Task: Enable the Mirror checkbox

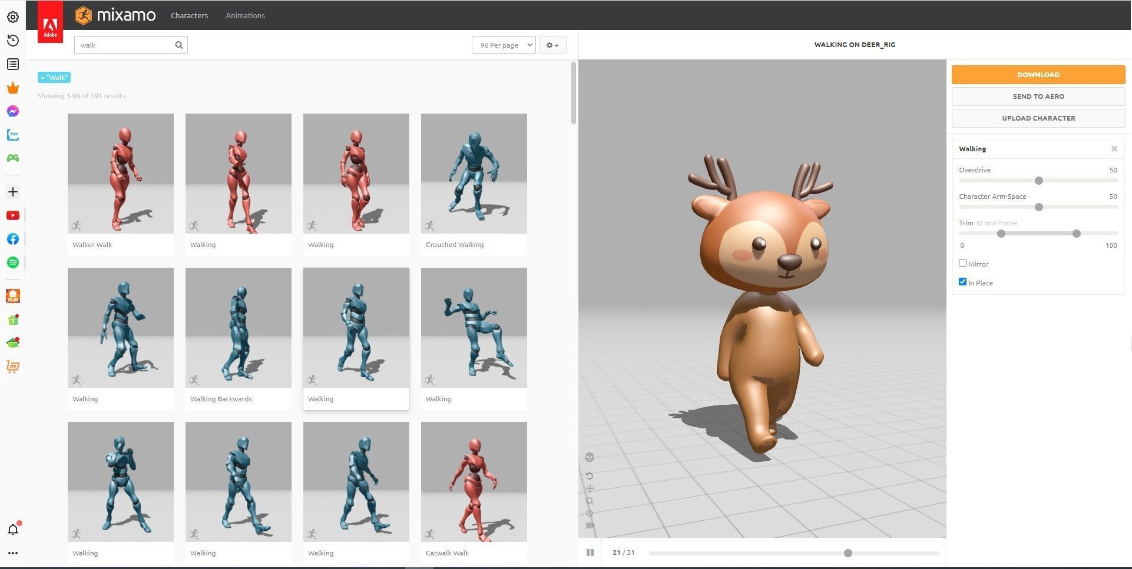Action: click(x=962, y=263)
